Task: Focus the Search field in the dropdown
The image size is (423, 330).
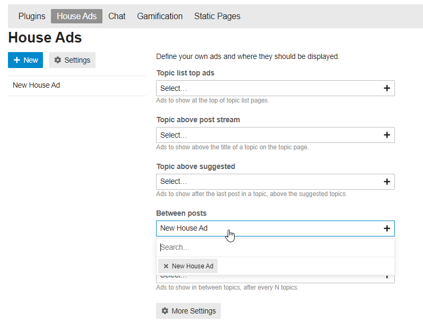Action: click(275, 247)
